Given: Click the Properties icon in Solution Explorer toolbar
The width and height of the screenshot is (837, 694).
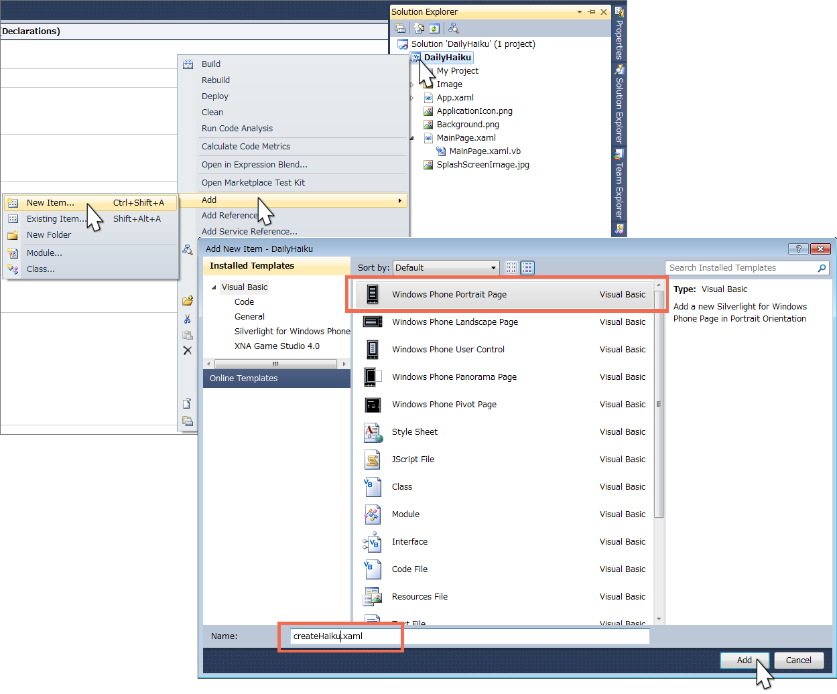Looking at the screenshot, I should (x=400, y=28).
